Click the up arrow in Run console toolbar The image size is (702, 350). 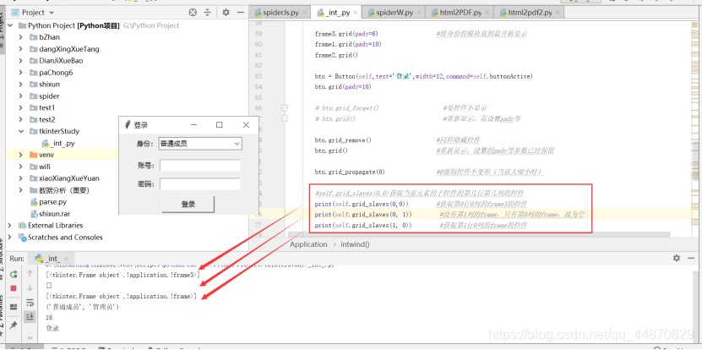(x=30, y=273)
